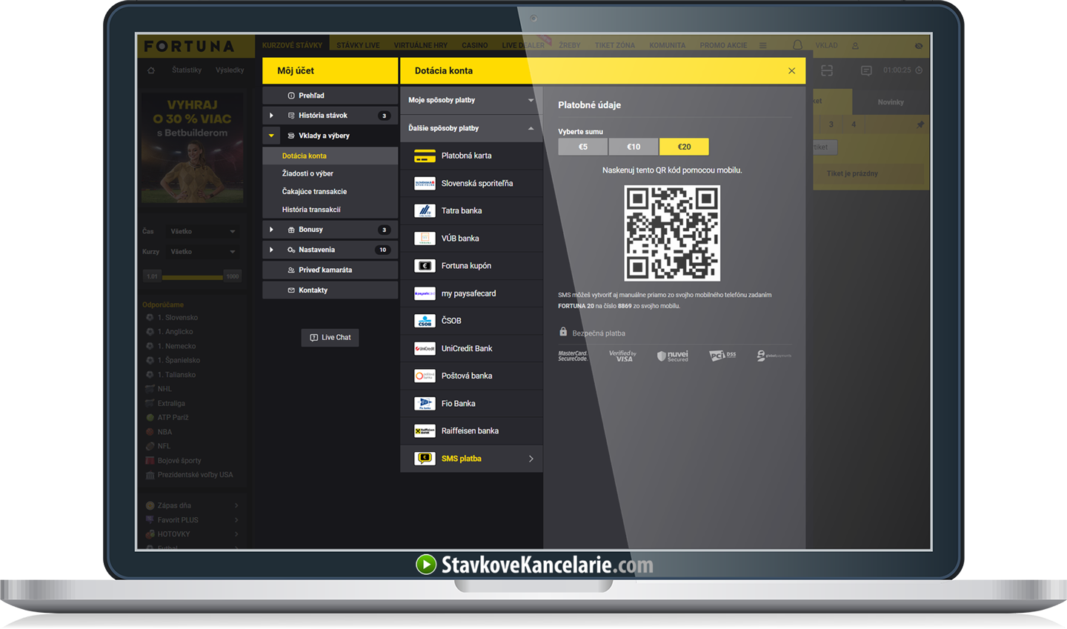Open the Kurzové stávky tab
Image resolution: width=1067 pixels, height=629 pixels.
coord(292,45)
